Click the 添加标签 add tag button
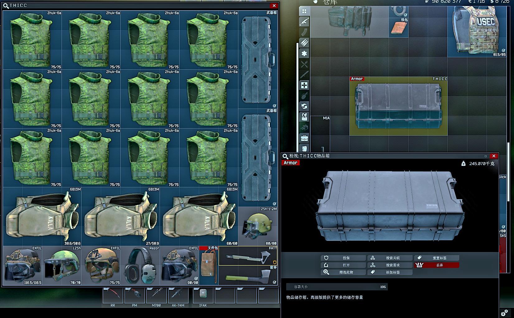Image resolution: width=514 pixels, height=318 pixels. point(390,272)
